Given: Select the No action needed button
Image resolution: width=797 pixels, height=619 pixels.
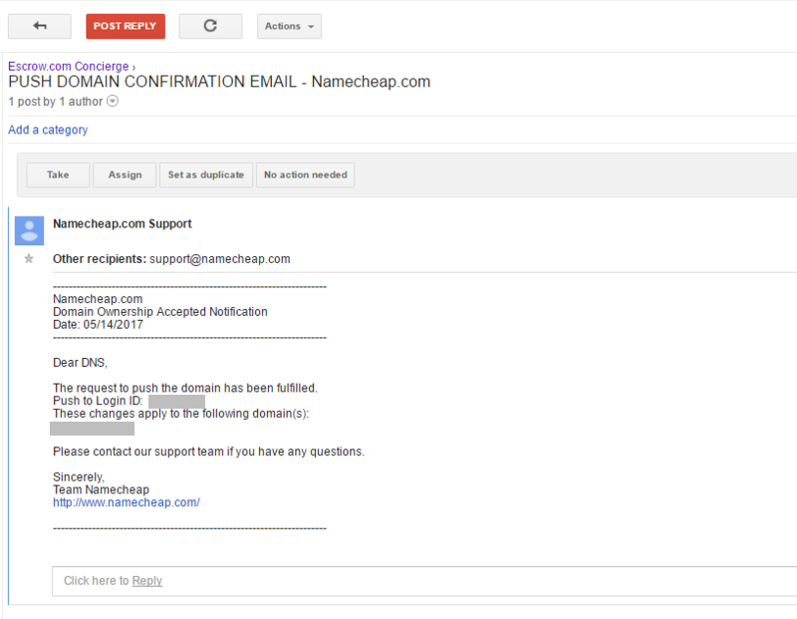Looking at the screenshot, I should (305, 174).
